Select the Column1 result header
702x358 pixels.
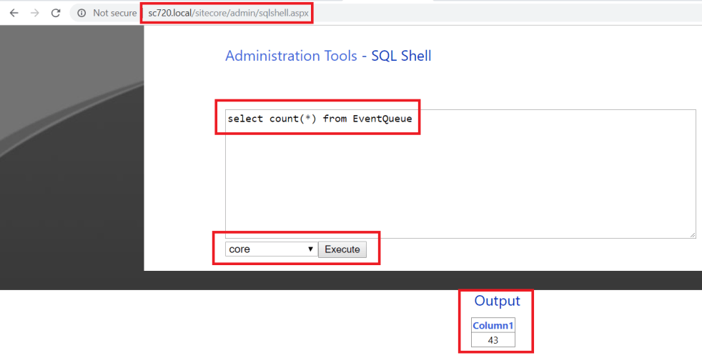493,326
